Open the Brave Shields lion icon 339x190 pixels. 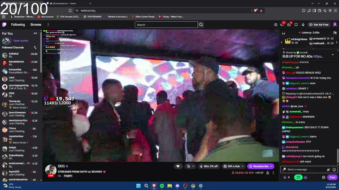point(255,11)
